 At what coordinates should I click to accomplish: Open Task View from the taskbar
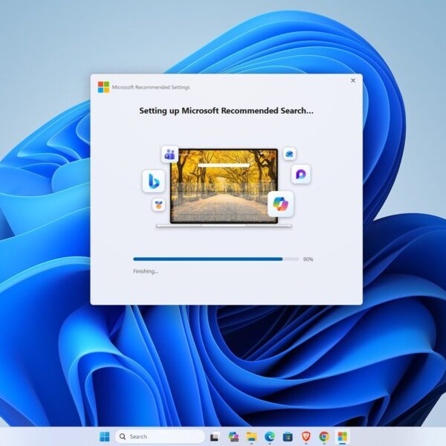pyautogui.click(x=215, y=436)
